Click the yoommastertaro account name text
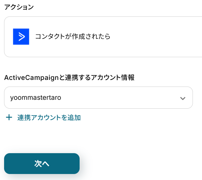The width and height of the screenshot is (202, 180). point(36,98)
